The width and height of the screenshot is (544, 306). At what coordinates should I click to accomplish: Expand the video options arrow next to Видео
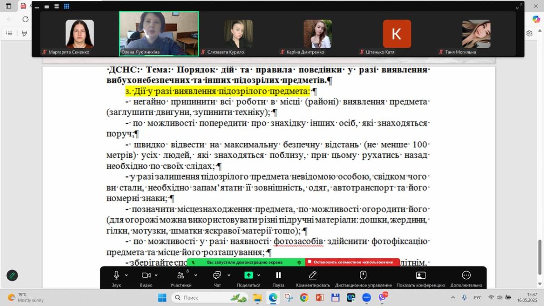click(x=156, y=275)
